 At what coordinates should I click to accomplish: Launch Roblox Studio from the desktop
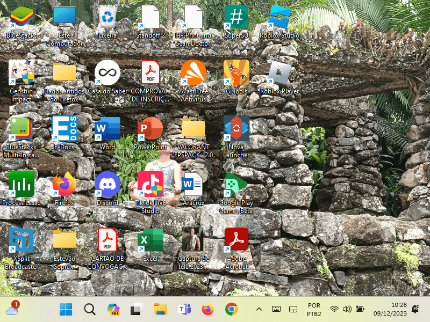279,18
